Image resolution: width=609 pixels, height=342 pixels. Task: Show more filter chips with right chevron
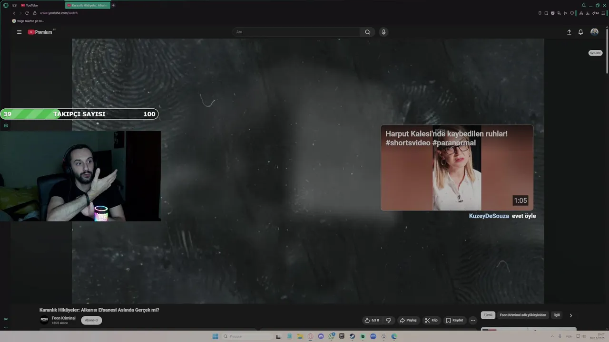point(571,315)
